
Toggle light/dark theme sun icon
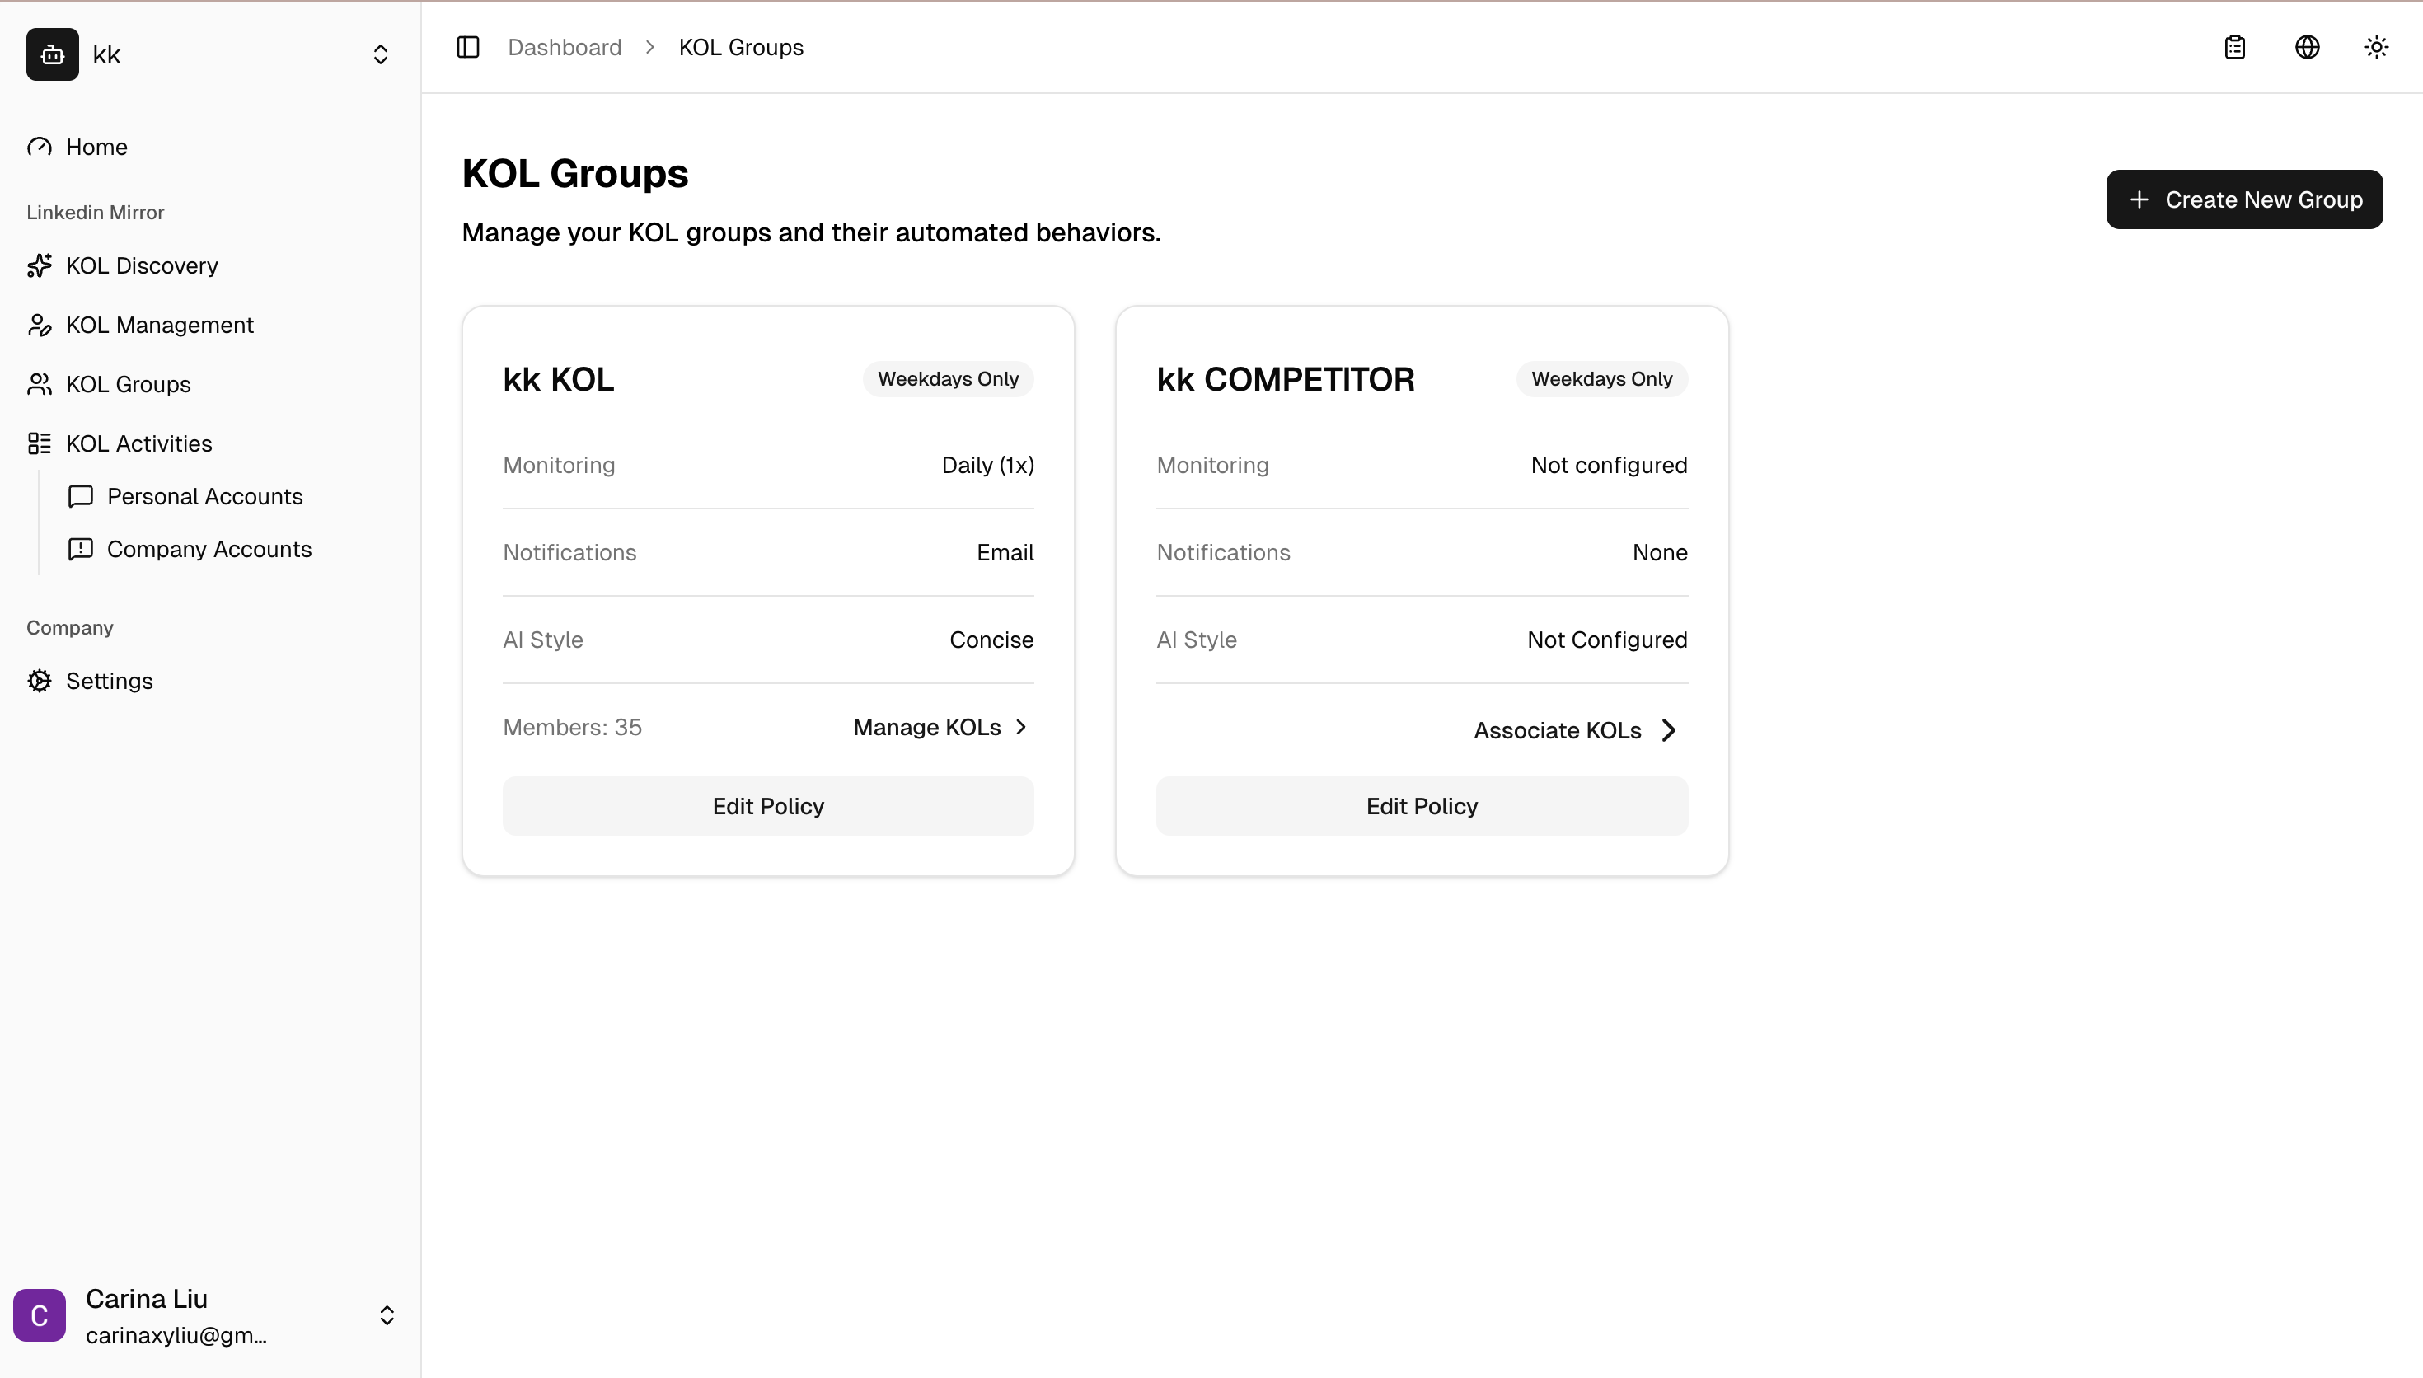pos(2376,47)
